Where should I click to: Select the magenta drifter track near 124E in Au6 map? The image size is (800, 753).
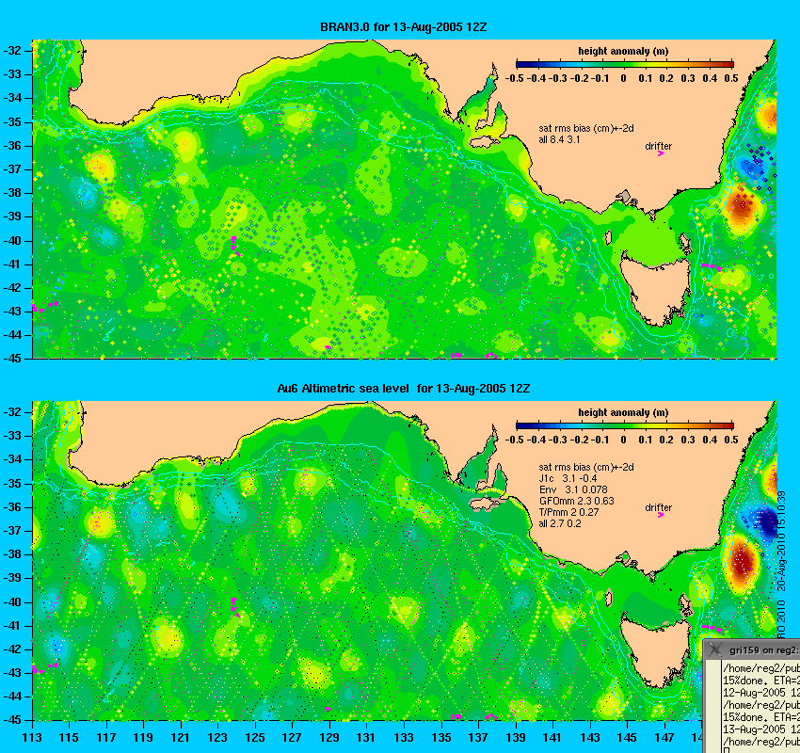[x=234, y=606]
